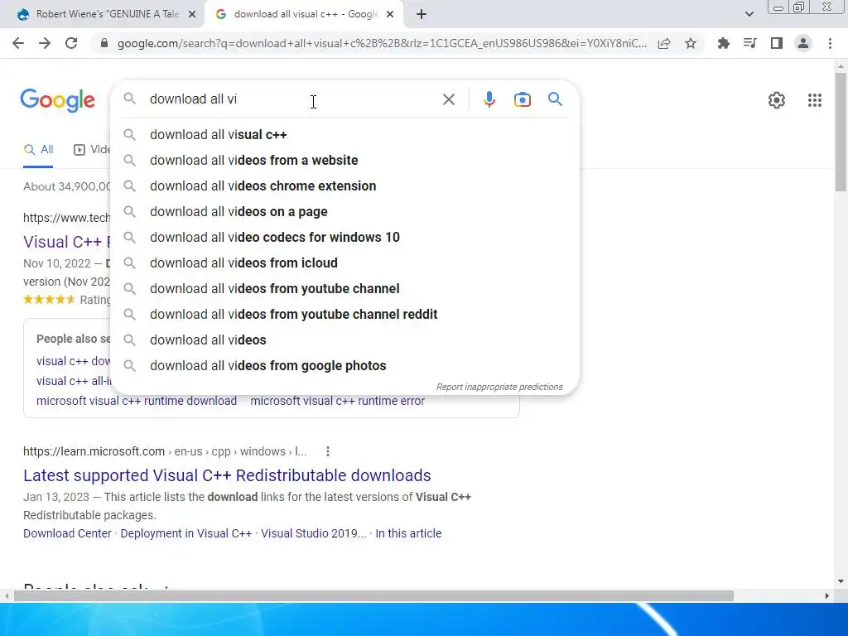Pick 'download all videos on a page'
This screenshot has height=636, width=848.
click(x=344, y=211)
